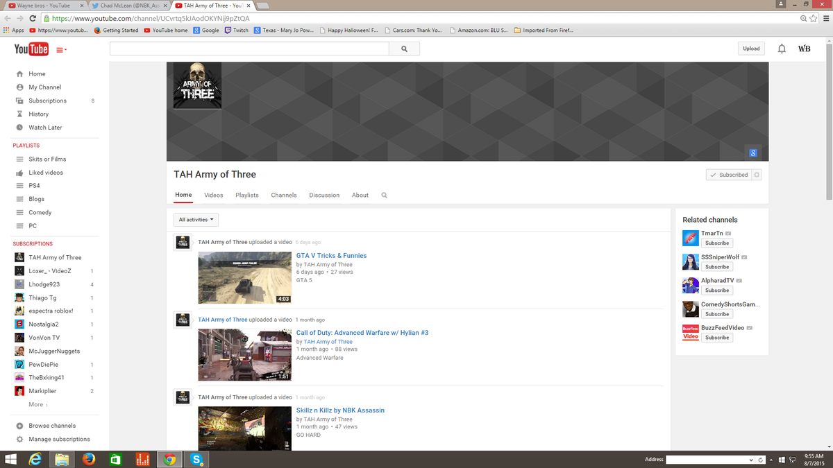The image size is (833, 468).
Task: Click the YouTube search input field
Action: coord(249,49)
